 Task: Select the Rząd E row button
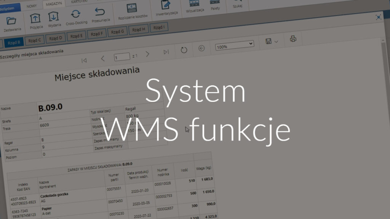(76, 36)
